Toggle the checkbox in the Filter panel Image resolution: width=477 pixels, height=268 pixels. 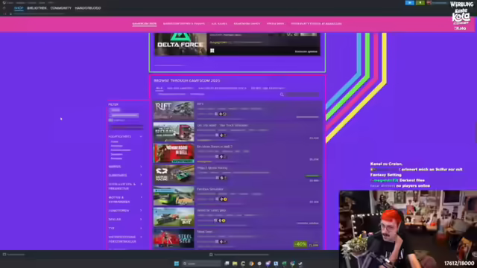click(x=111, y=121)
